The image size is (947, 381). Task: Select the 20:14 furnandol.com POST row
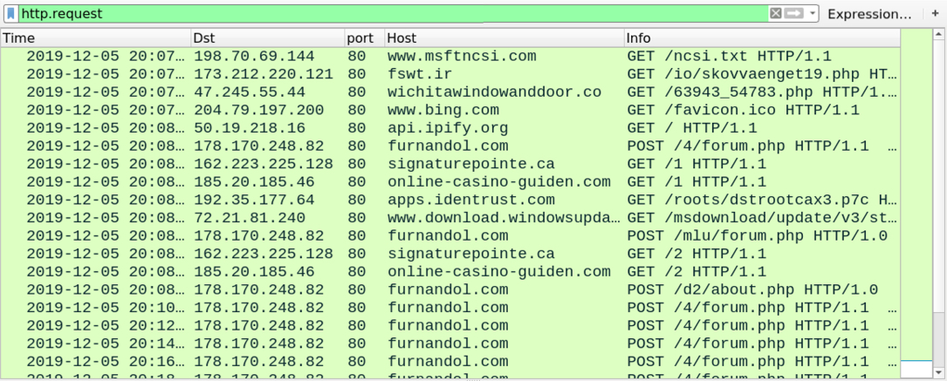(x=450, y=343)
